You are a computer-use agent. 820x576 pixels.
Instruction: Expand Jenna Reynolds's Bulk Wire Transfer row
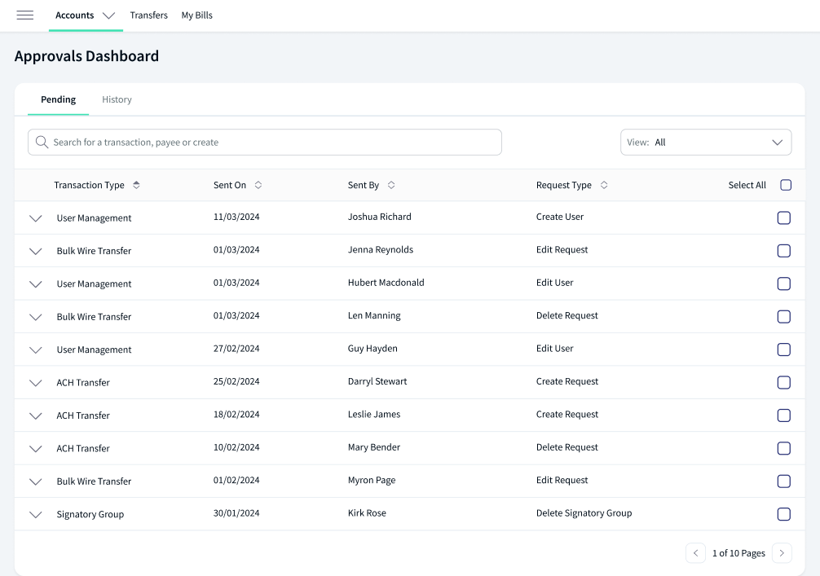point(36,252)
